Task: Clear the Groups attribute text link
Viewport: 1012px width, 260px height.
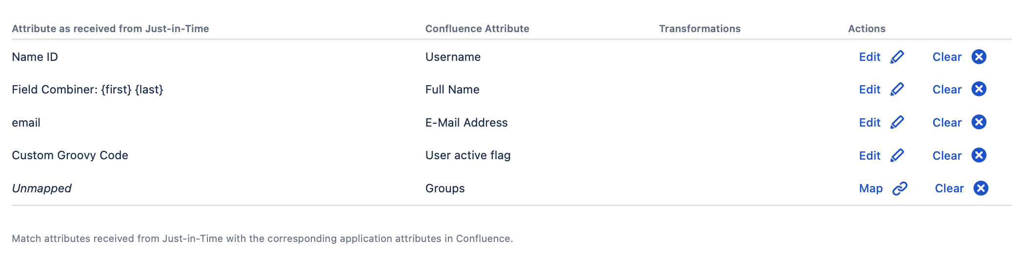Action: point(949,188)
